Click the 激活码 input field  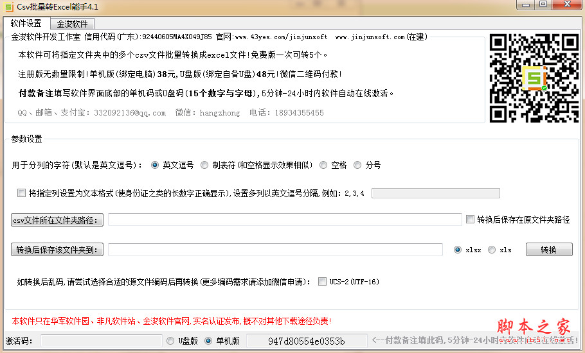[x=101, y=341]
